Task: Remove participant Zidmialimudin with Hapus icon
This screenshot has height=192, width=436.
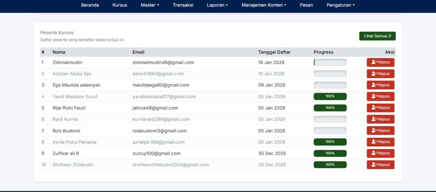Action: click(x=380, y=62)
